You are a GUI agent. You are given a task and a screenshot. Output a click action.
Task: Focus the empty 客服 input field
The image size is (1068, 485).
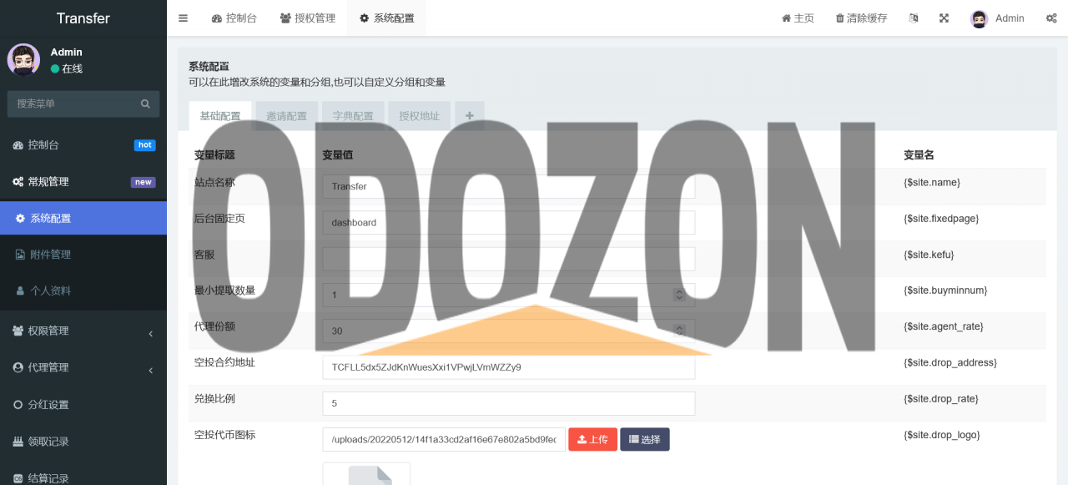click(x=509, y=259)
